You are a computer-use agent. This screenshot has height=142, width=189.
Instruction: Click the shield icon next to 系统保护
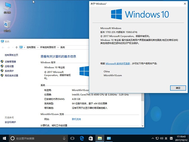[2, 71]
